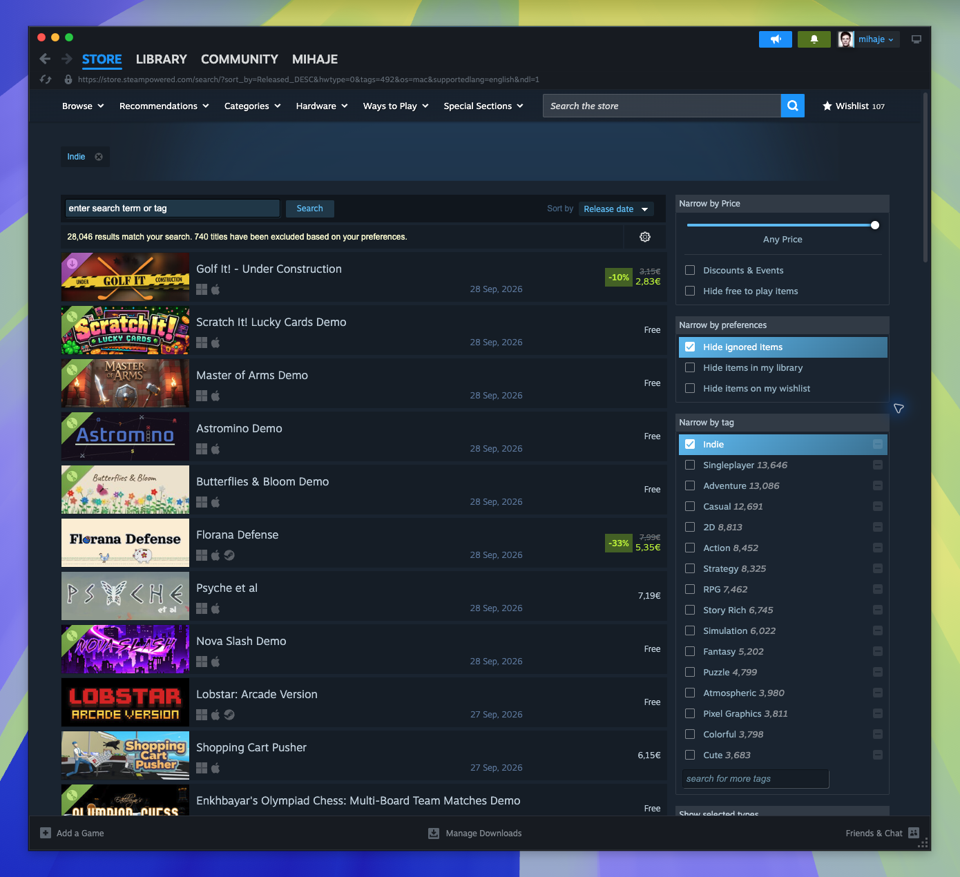
Task: Switch to Big Picture display mode icon
Action: tap(916, 39)
